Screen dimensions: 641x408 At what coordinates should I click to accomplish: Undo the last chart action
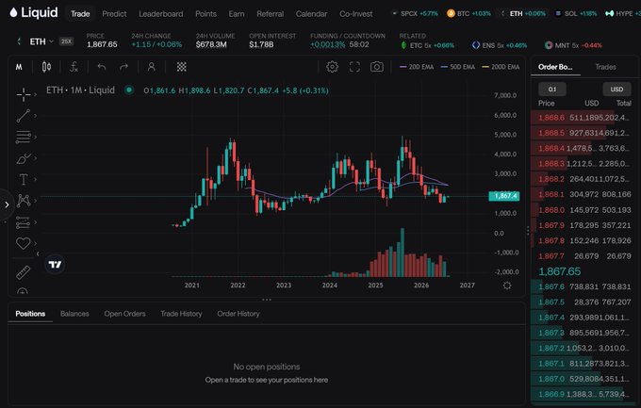tap(102, 67)
